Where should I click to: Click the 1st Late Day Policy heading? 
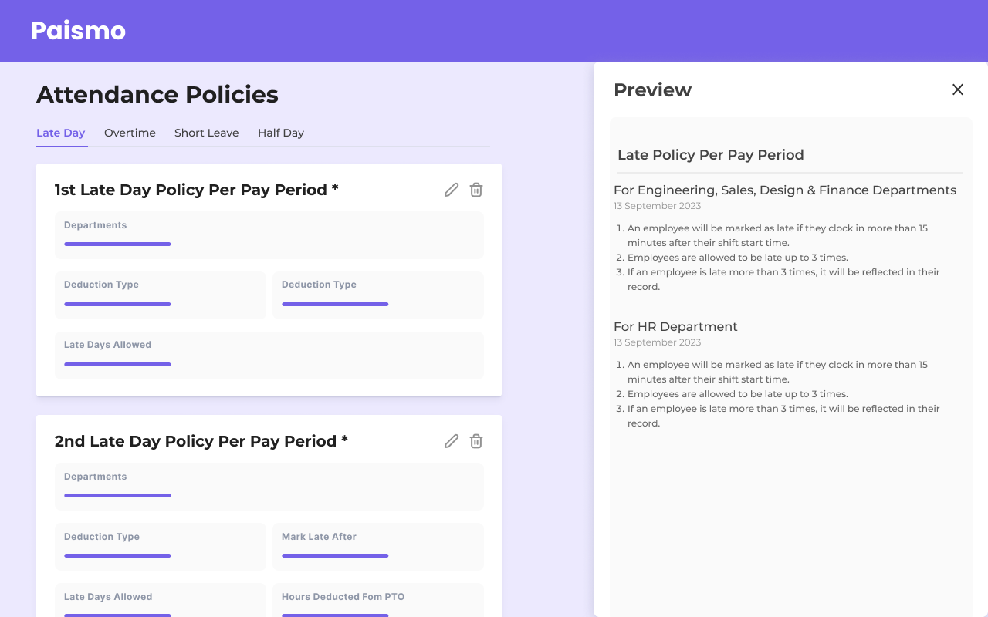(197, 190)
